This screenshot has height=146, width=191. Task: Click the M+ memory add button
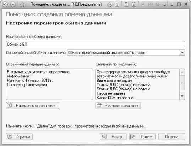tap(151, 5)
